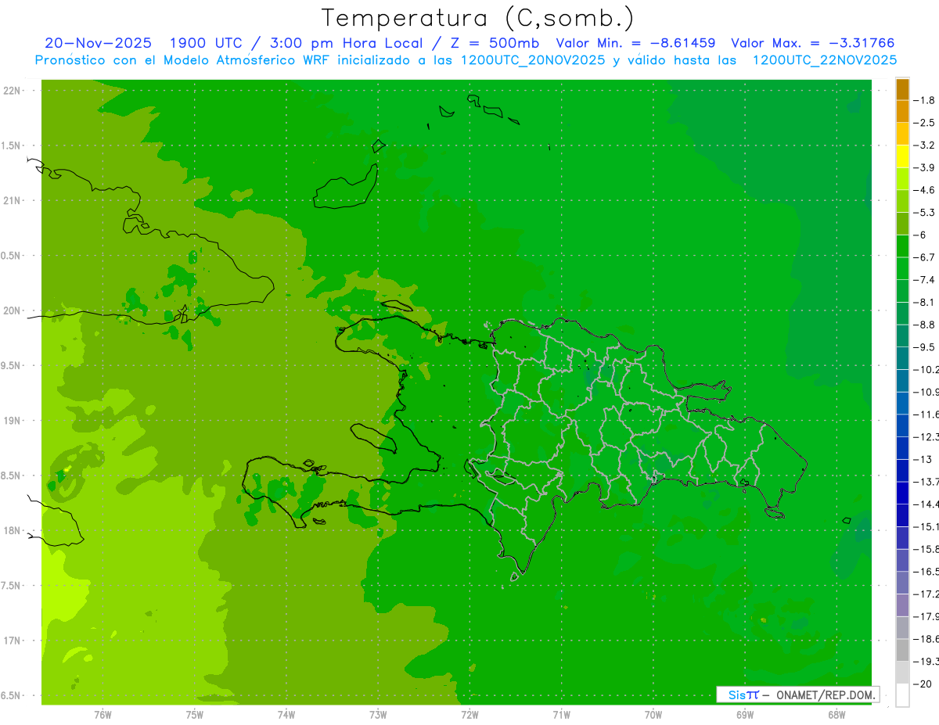This screenshot has height=725, width=939.
Task: Click the '-2.5' colorbar value
Action: (925, 123)
